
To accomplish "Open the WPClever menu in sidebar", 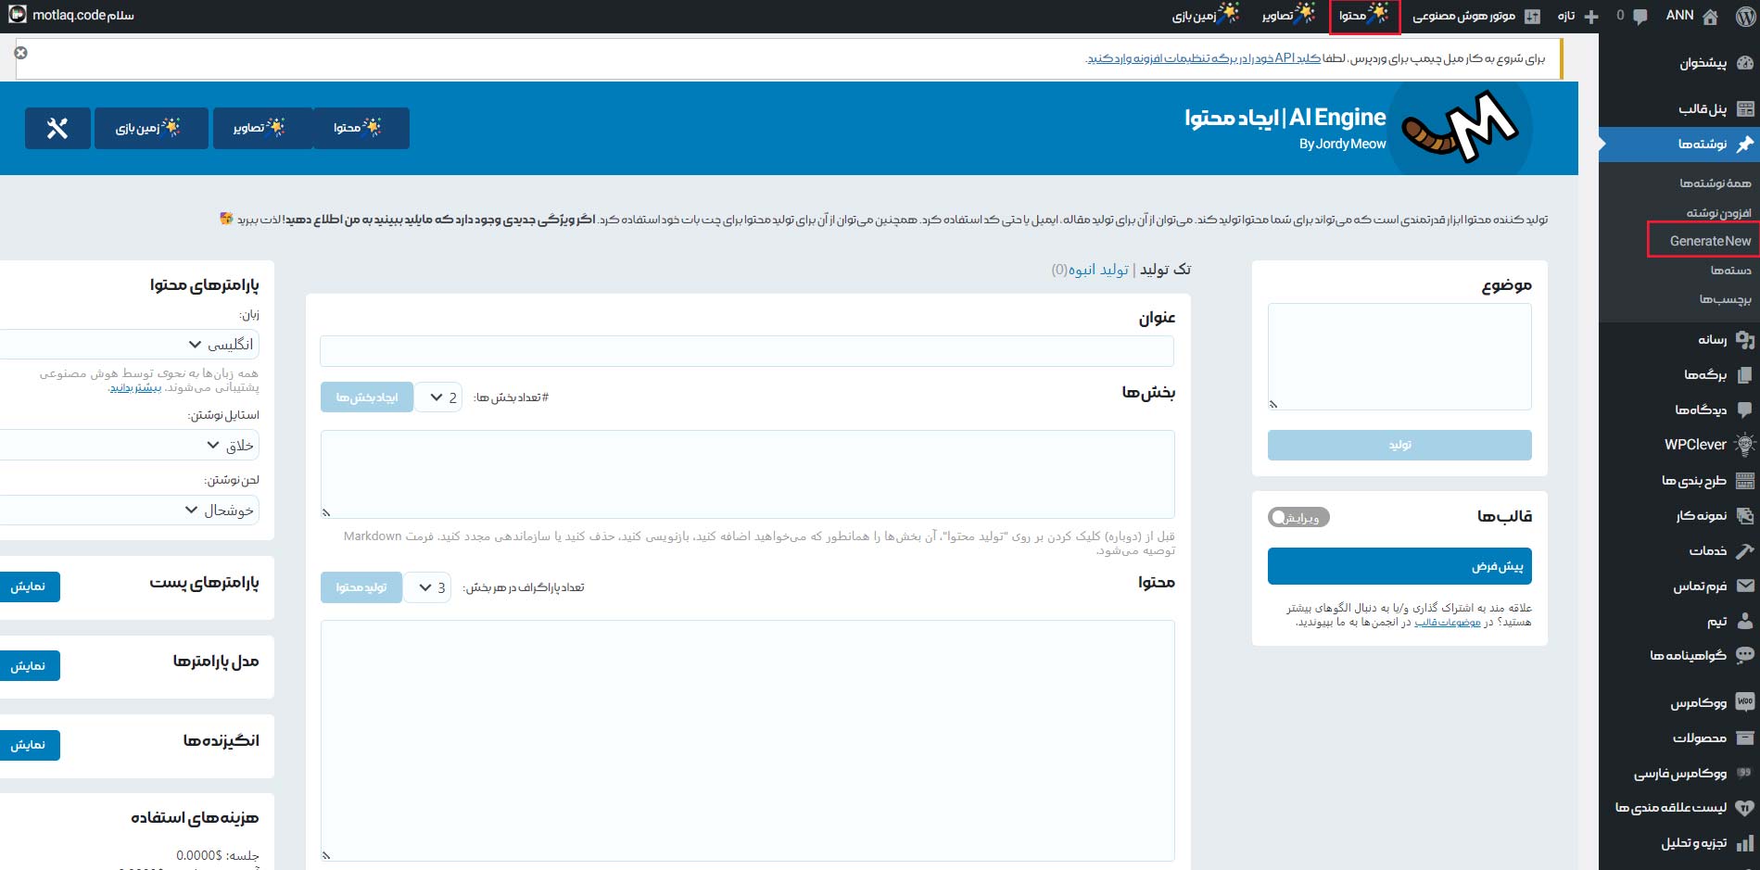I will (1695, 445).
